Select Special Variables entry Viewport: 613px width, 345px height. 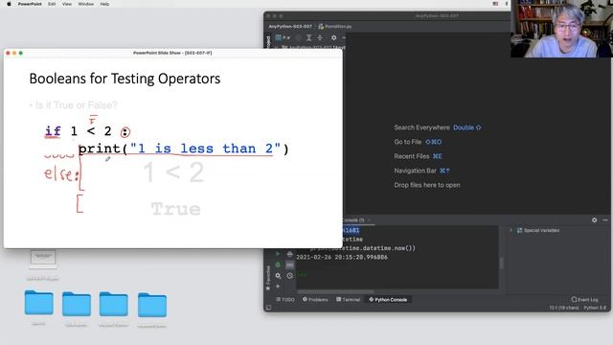pos(538,230)
